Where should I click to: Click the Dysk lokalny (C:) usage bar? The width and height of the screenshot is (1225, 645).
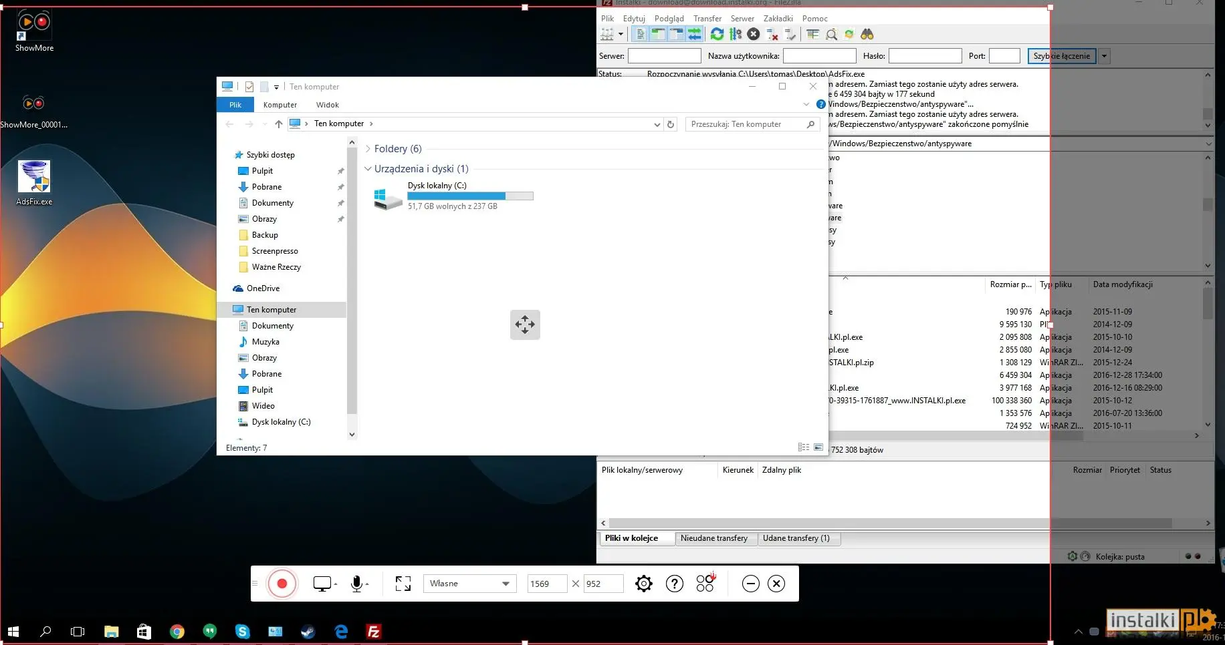coord(470,196)
